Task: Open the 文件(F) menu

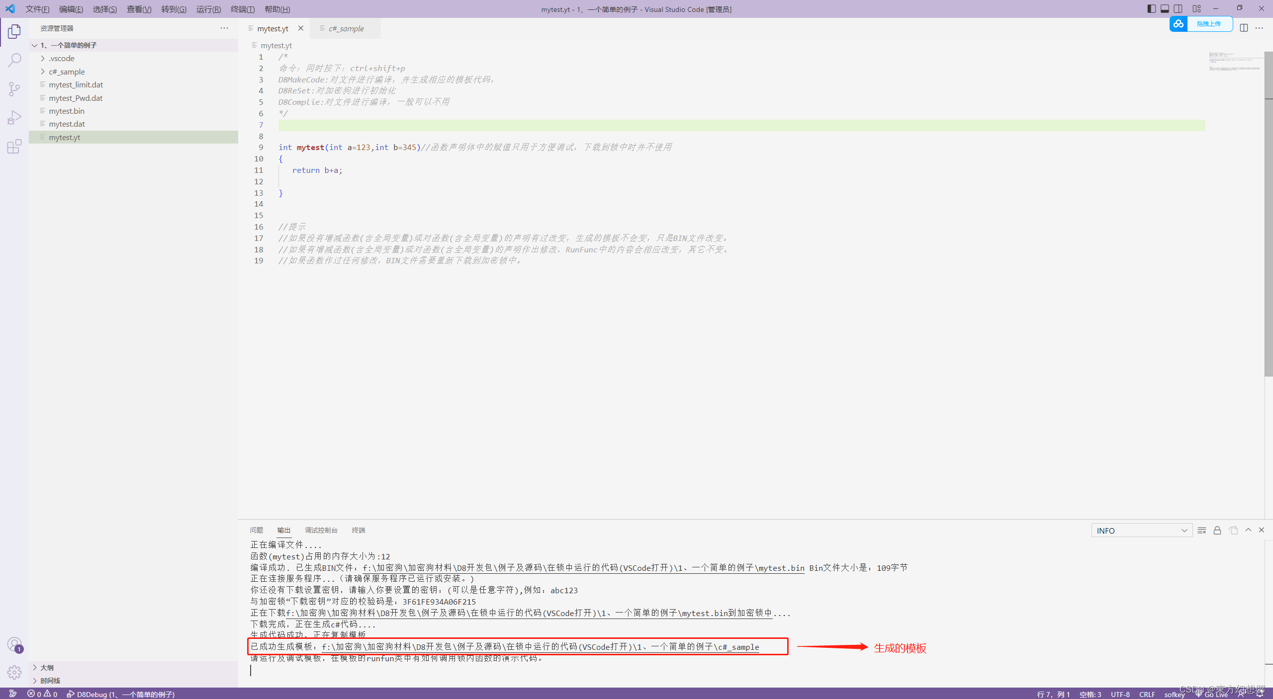Action: [37, 9]
